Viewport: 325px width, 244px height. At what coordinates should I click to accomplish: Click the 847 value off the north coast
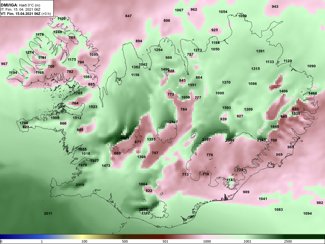click(x=128, y=16)
